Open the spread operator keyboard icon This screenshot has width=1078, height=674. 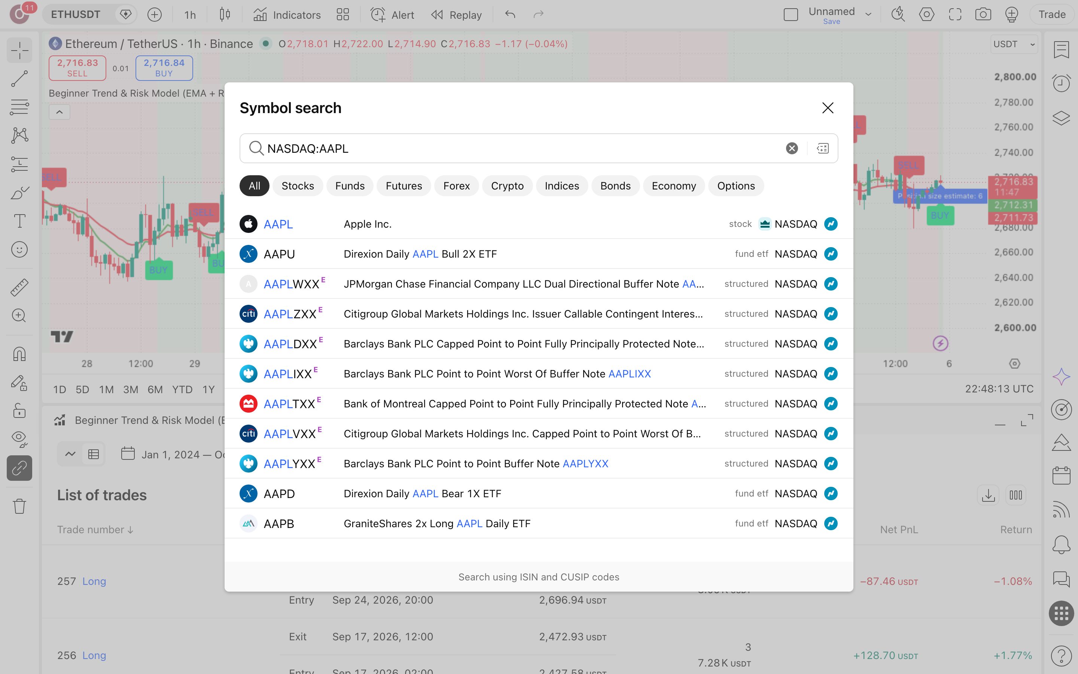(x=823, y=148)
